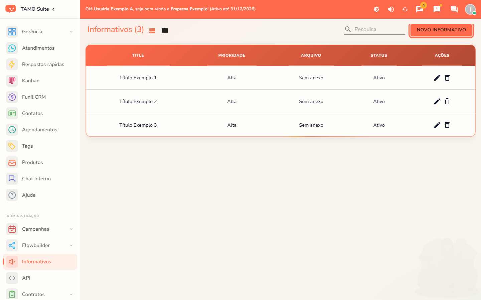Delete Título Exemplo 2 with trash icon
This screenshot has width=481, height=300.
click(x=447, y=101)
